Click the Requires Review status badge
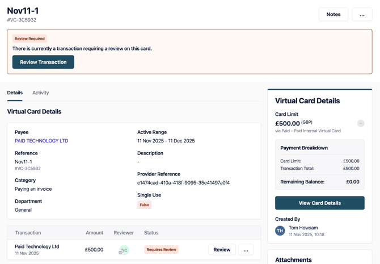The width and height of the screenshot is (380, 264). [161, 250]
